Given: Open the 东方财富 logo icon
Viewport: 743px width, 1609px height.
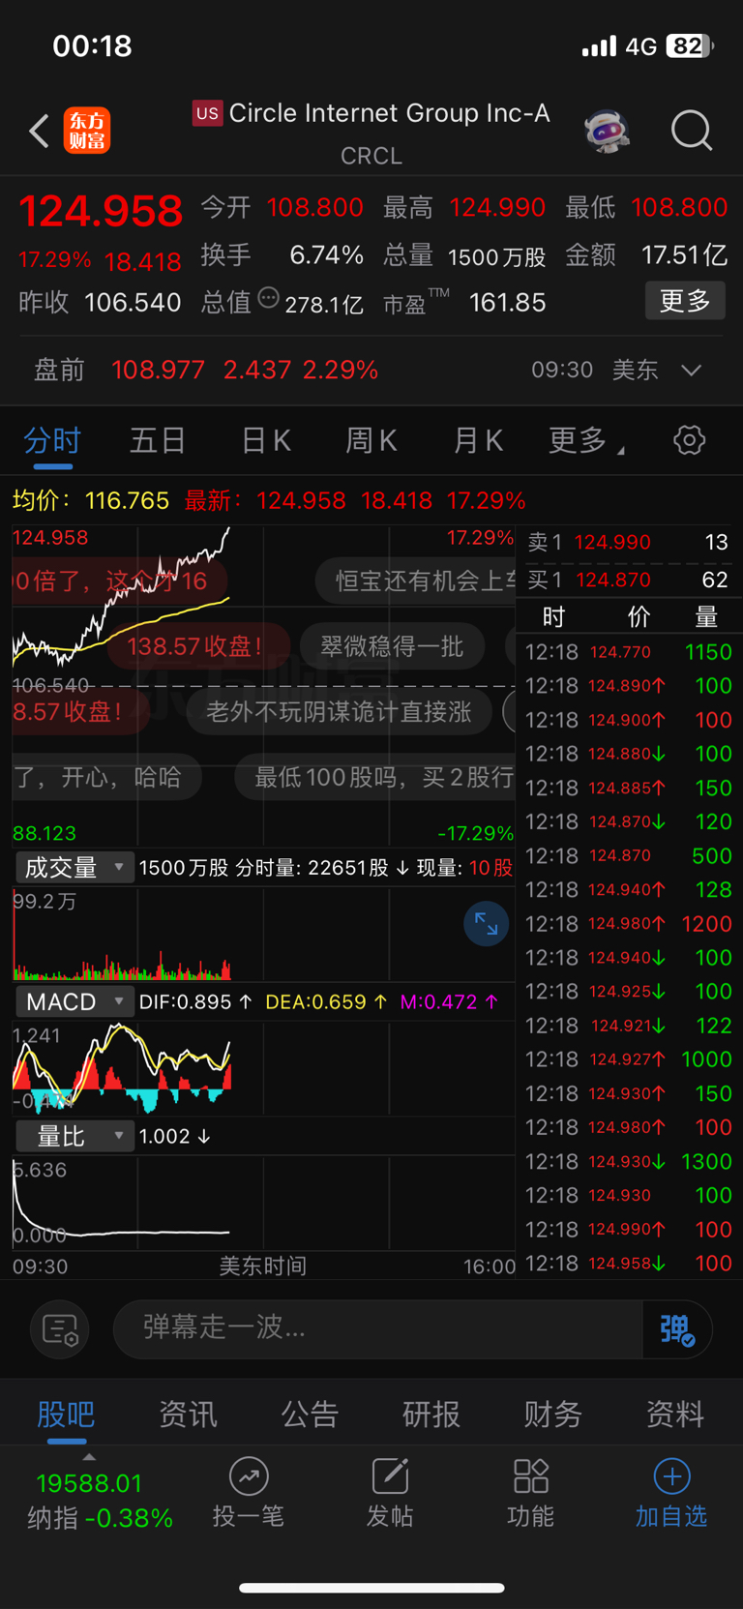Looking at the screenshot, I should pyautogui.click(x=87, y=131).
